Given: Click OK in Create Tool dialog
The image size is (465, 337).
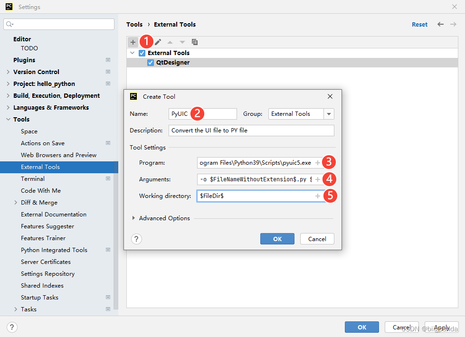Looking at the screenshot, I should coord(277,239).
